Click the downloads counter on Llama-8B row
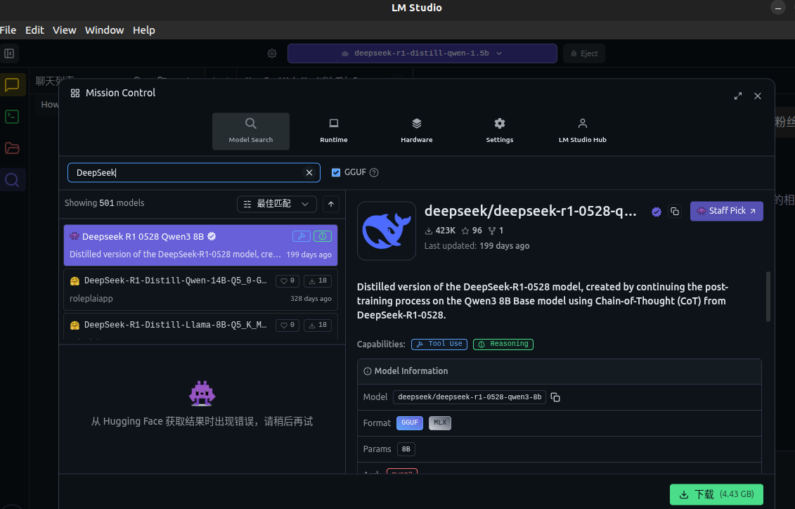The image size is (795, 509). [318, 325]
